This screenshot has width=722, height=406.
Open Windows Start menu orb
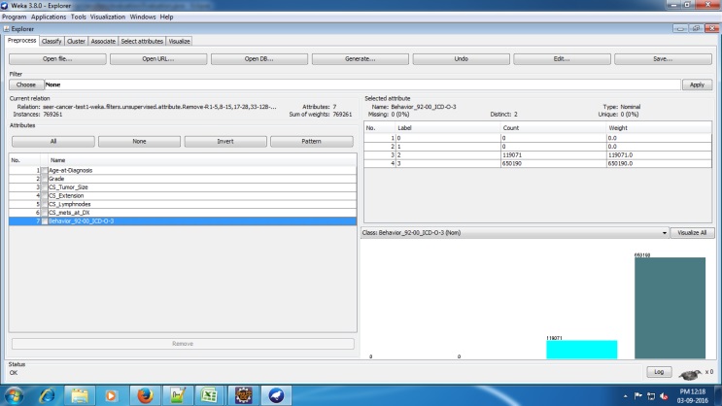(x=14, y=395)
